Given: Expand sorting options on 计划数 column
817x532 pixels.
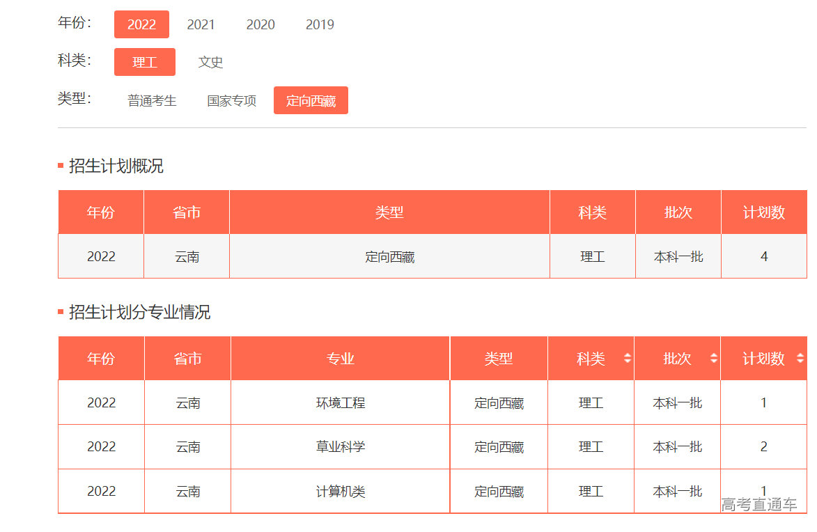Looking at the screenshot, I should 799,358.
